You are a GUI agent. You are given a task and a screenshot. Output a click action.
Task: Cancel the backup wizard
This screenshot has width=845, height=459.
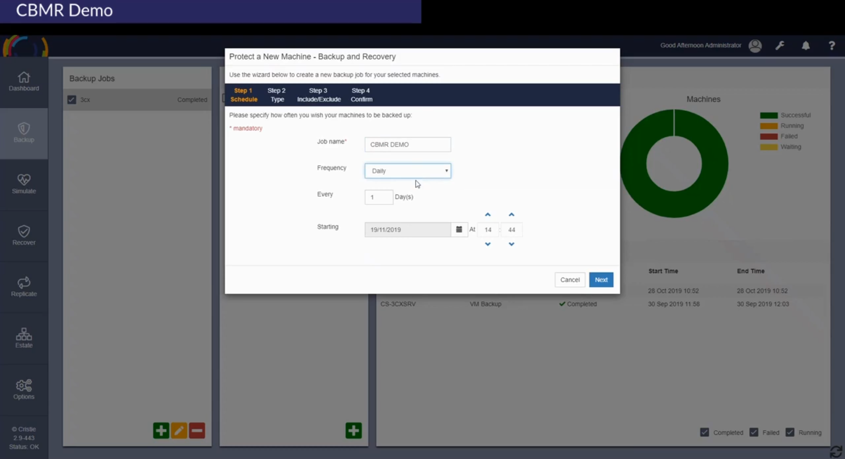coord(569,280)
